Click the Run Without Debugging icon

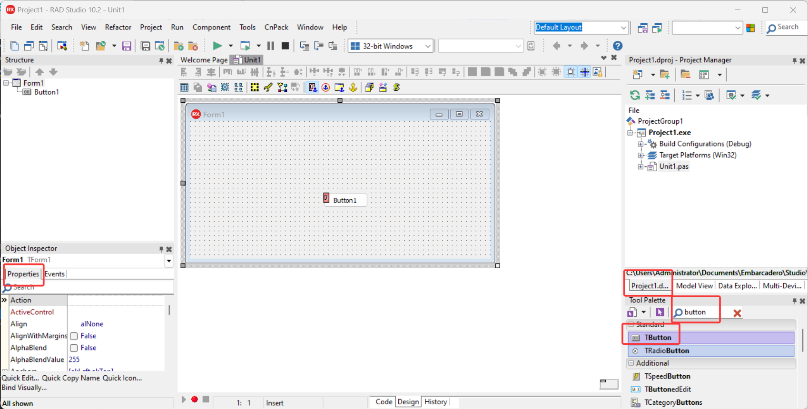point(245,46)
